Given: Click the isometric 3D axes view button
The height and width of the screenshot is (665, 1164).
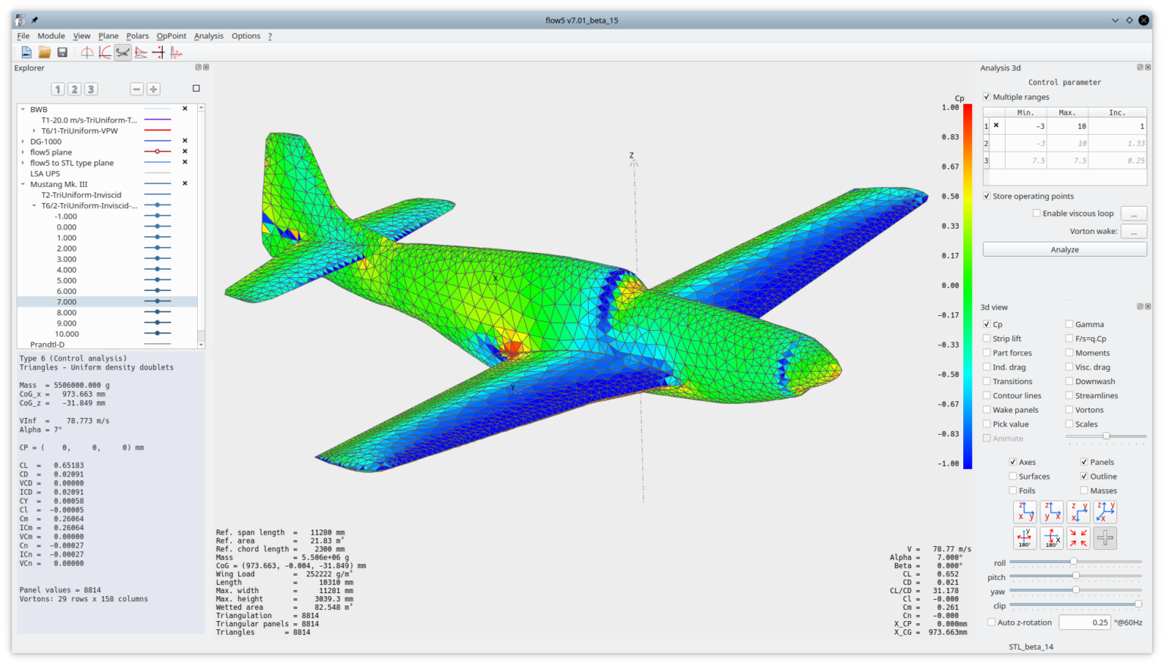Looking at the screenshot, I should pyautogui.click(x=1105, y=512).
